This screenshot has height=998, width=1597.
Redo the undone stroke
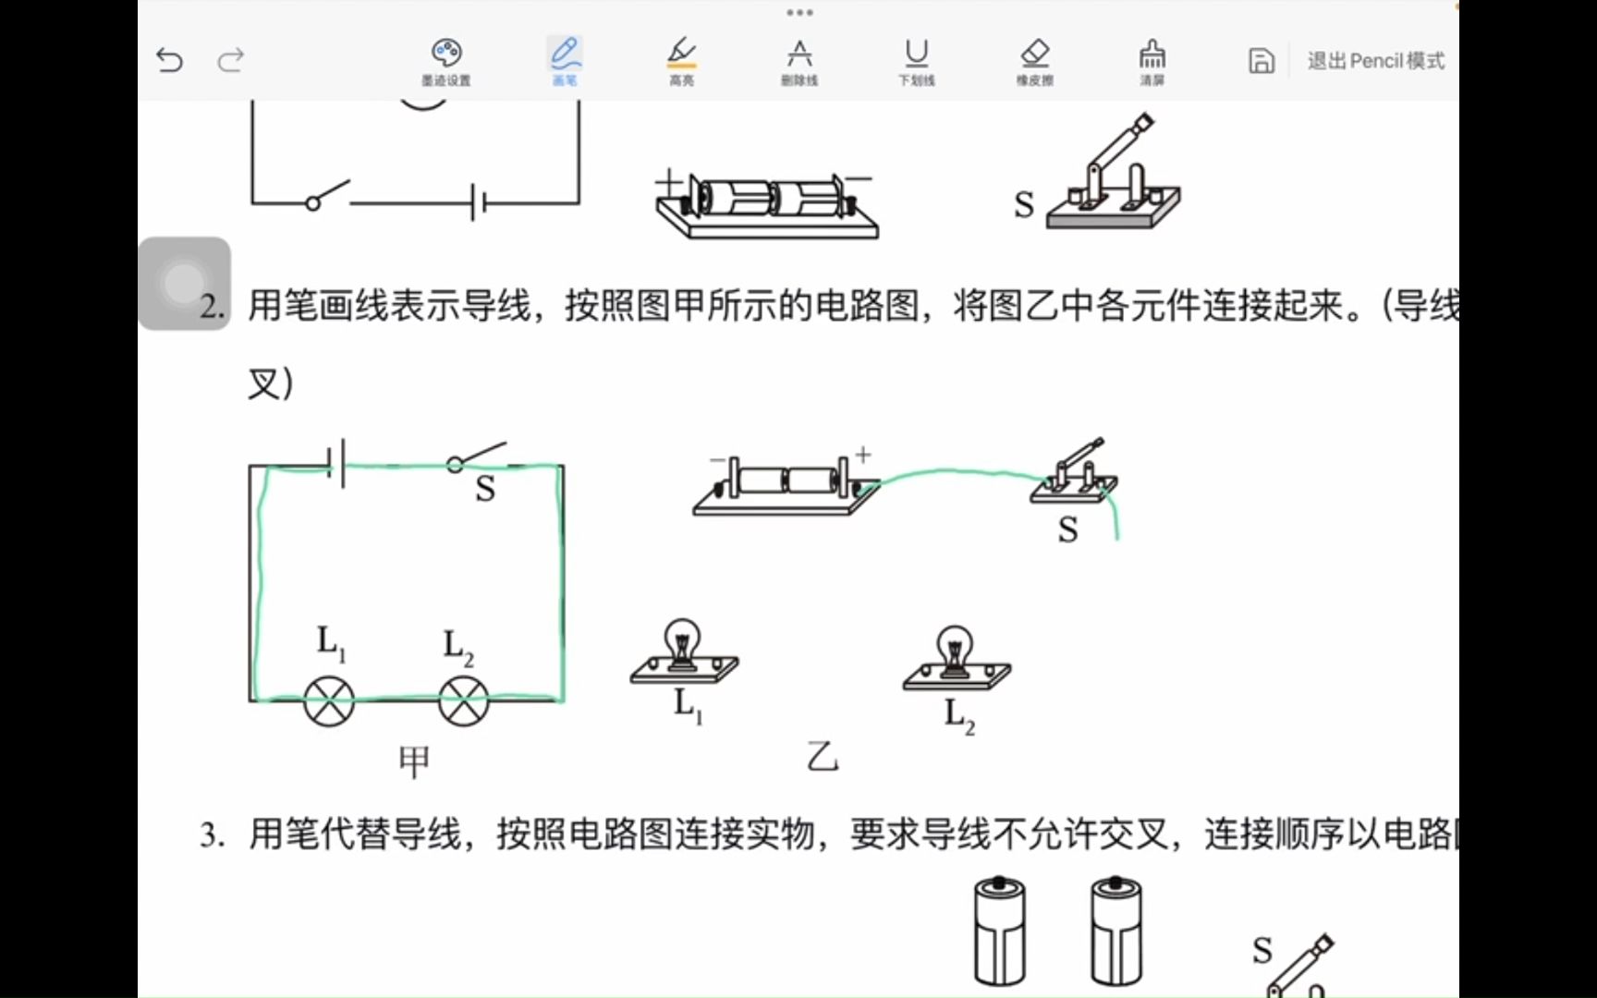230,61
